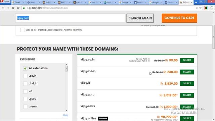215x121 pixels.
Task: Click the green padlock security icon
Action: [x=24, y=8]
